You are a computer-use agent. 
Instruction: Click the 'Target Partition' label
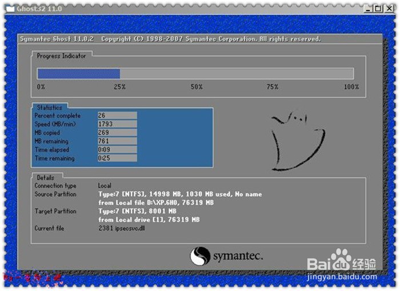[55, 211]
